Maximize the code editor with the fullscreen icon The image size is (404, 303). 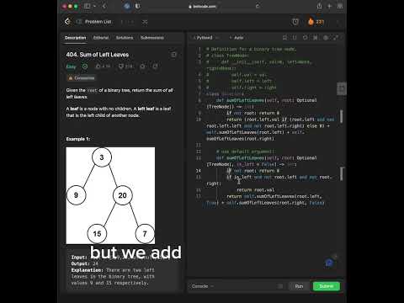click(336, 38)
